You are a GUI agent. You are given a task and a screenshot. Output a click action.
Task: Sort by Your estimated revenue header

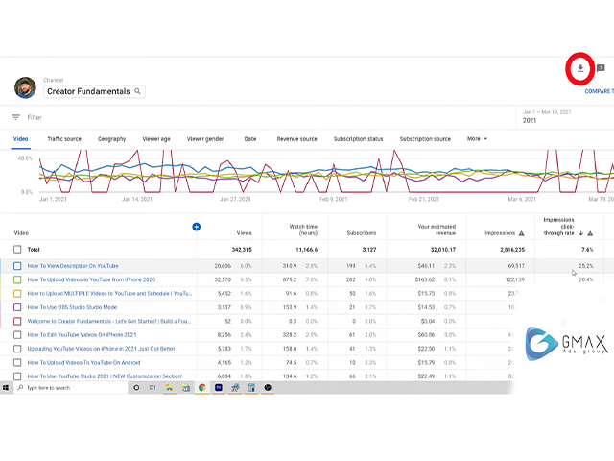(437, 230)
